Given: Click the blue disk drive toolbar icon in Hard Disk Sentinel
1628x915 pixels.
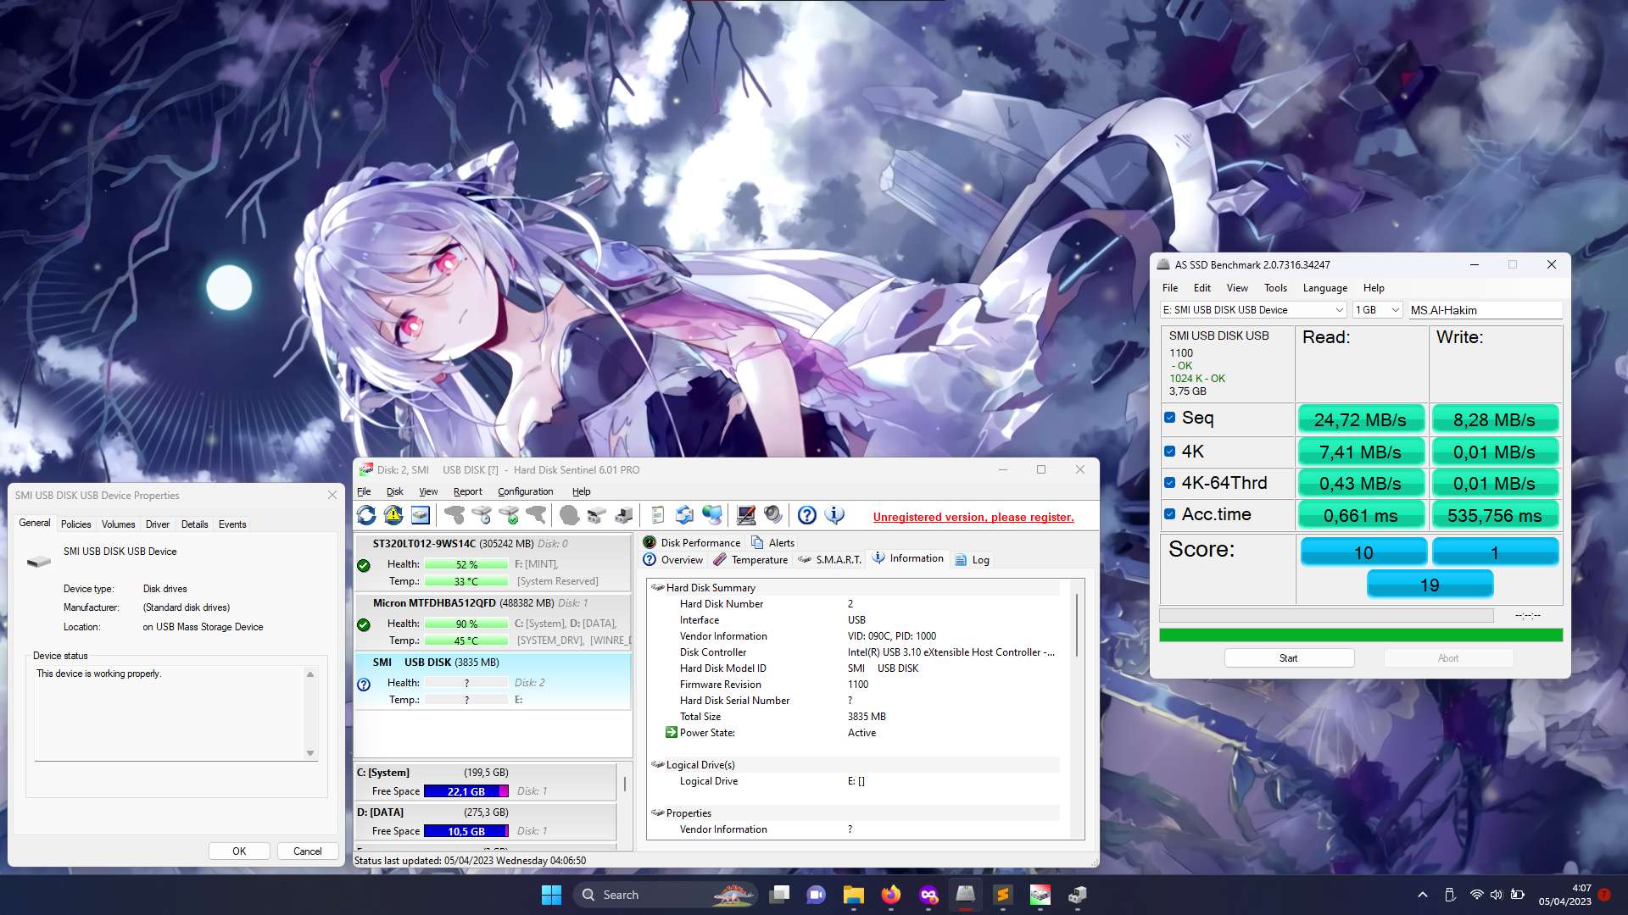Looking at the screenshot, I should coord(421,515).
